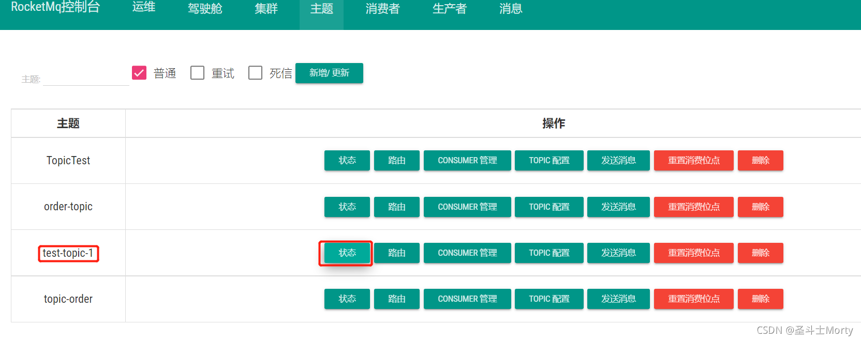View 路由 for topic-order
The image size is (861, 341).
pos(397,299)
